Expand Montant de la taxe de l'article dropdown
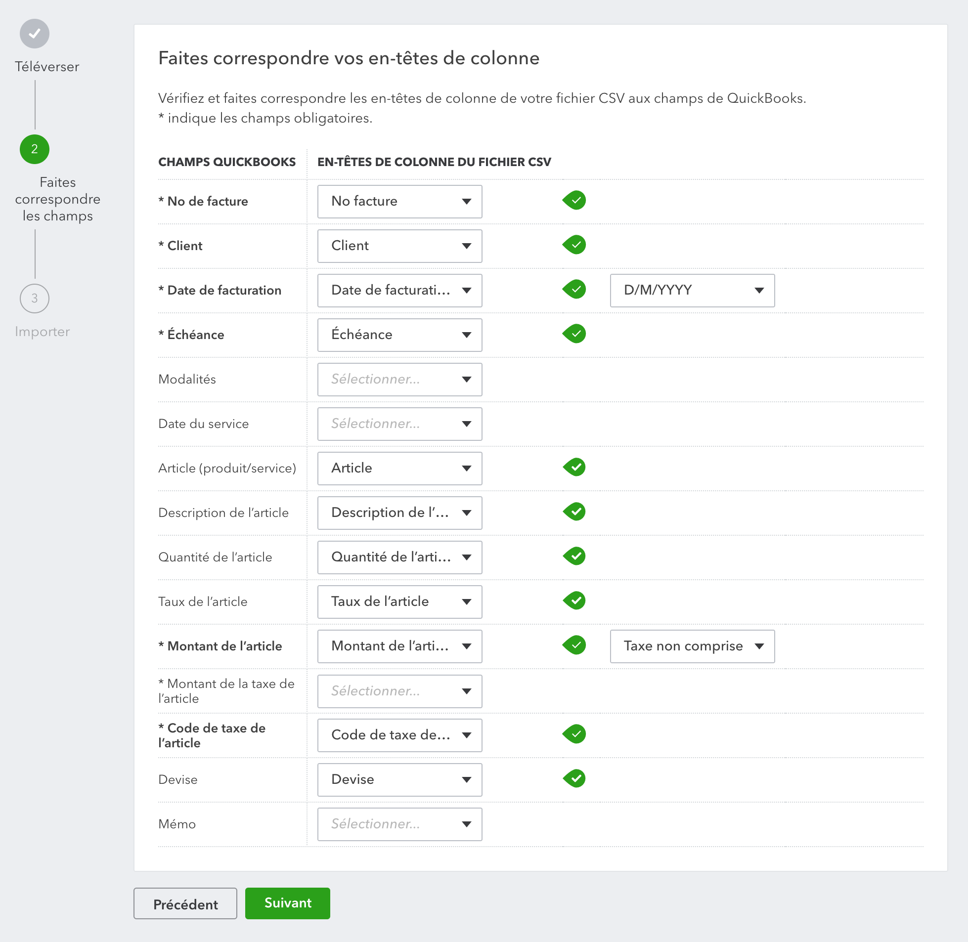The height and width of the screenshot is (942, 968). point(399,691)
